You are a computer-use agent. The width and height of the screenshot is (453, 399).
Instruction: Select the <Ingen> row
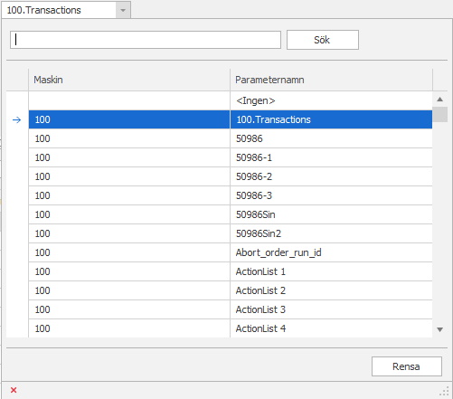tap(231, 100)
